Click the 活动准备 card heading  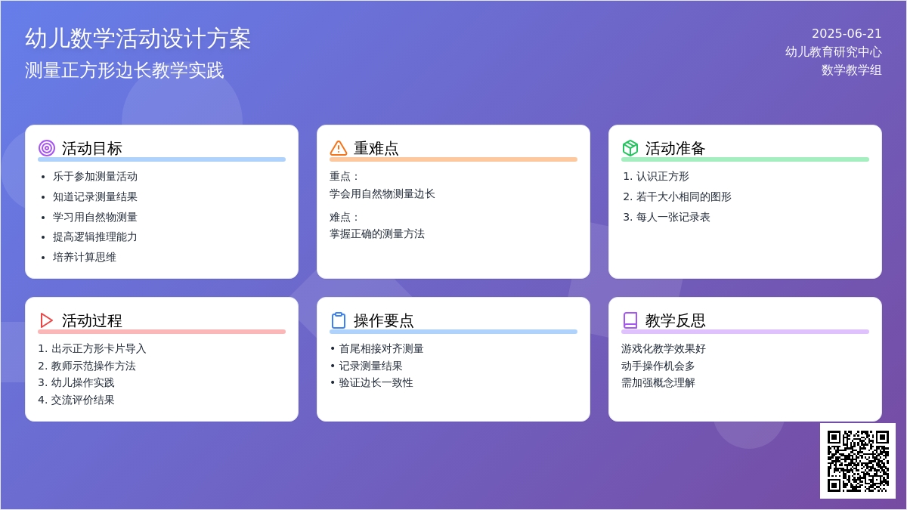676,148
